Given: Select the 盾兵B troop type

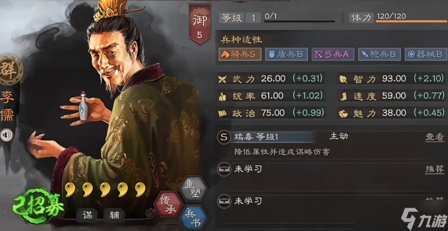Looking at the screenshot, I should [286, 54].
